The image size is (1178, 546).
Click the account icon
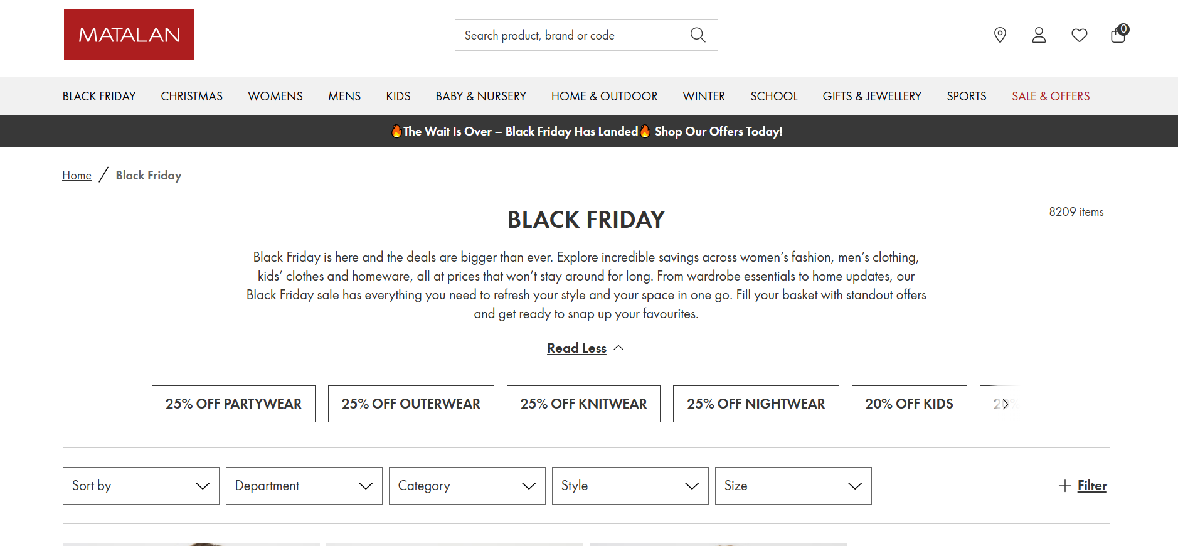click(x=1039, y=35)
